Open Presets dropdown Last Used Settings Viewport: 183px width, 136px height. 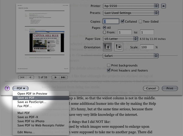pos(131,13)
